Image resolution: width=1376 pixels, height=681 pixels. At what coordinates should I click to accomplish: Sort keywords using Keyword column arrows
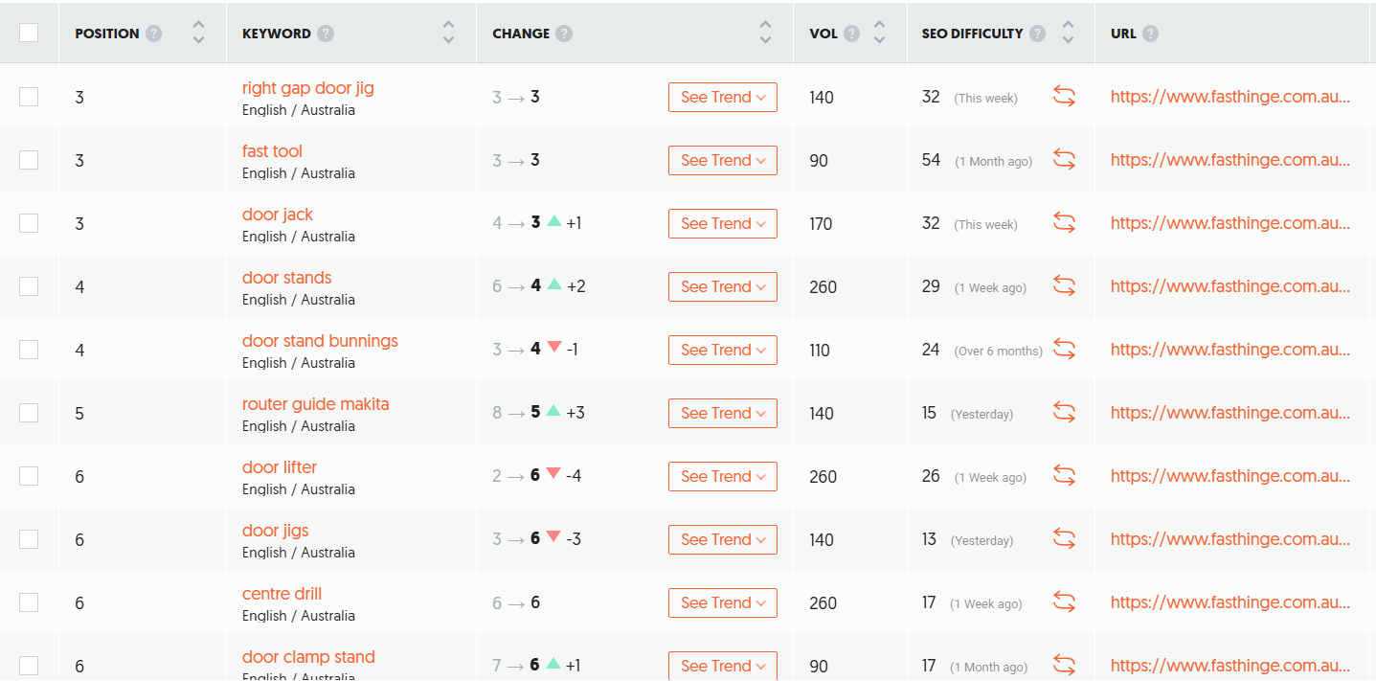click(x=448, y=33)
